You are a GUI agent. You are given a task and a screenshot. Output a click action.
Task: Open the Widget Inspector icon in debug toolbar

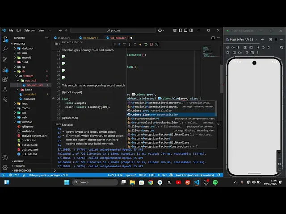(x=157, y=44)
